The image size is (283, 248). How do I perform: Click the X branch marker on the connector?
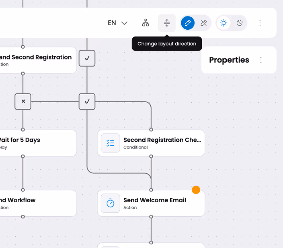coord(23,102)
